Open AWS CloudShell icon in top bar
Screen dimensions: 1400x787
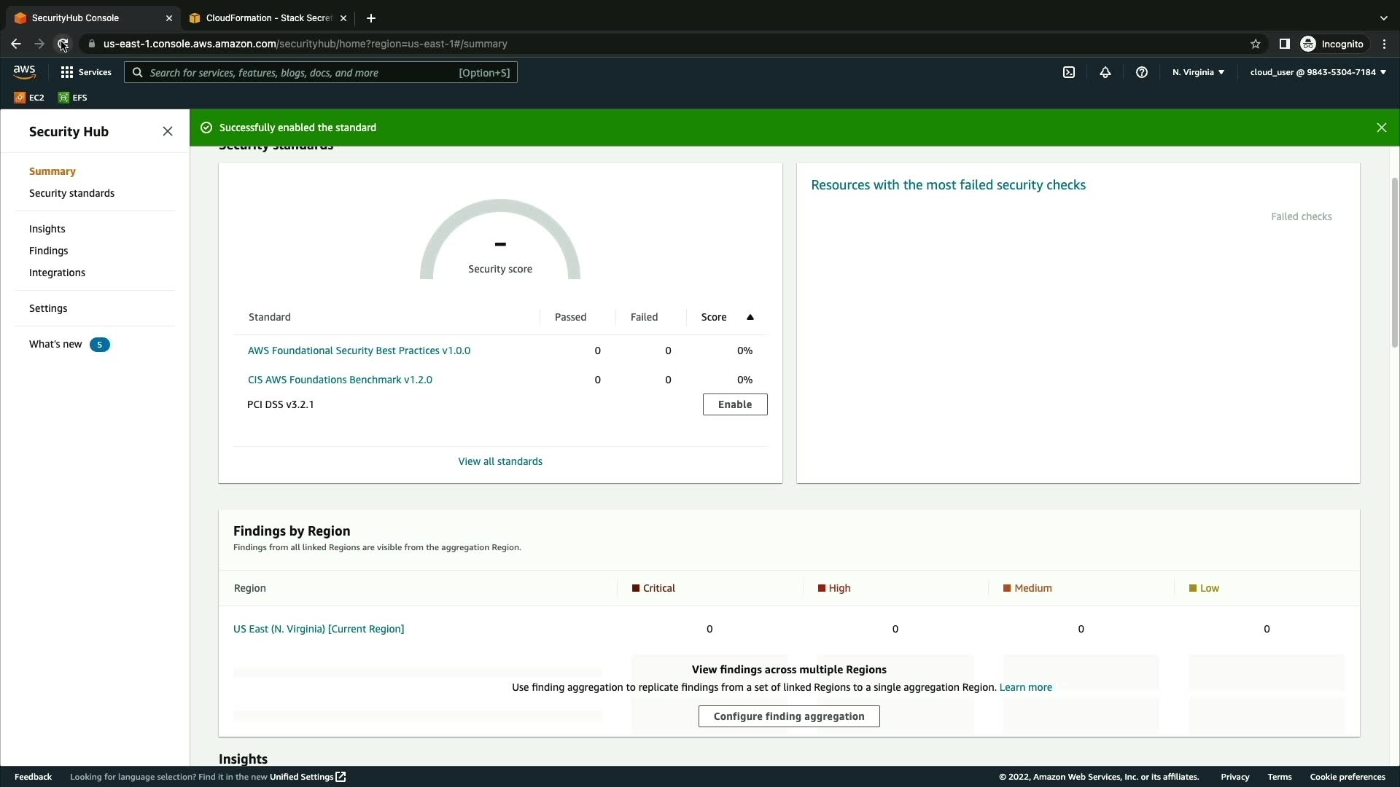click(x=1069, y=72)
